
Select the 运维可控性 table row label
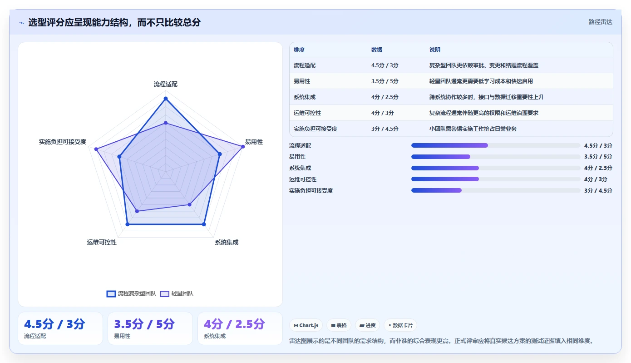click(x=307, y=113)
